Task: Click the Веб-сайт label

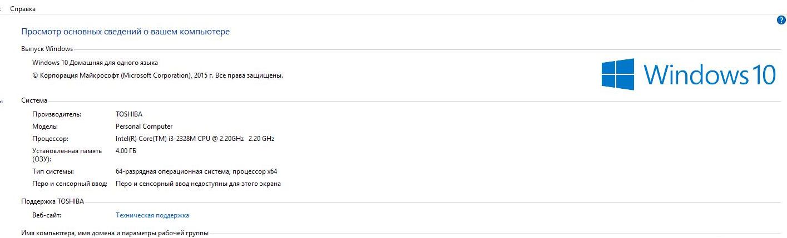Action: (47, 215)
